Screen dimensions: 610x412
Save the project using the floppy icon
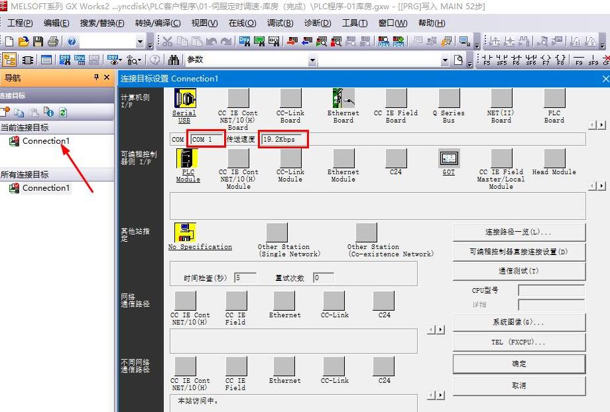click(38, 41)
